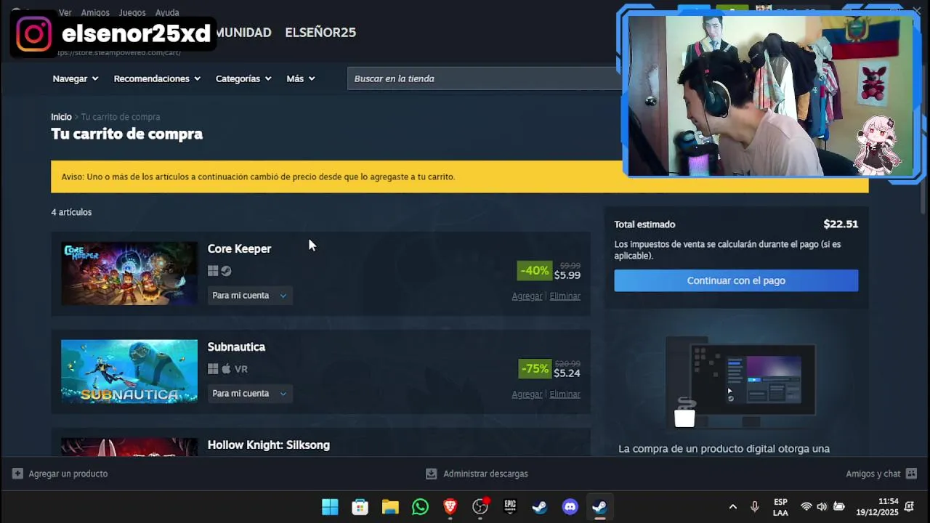Open the Ayuda menu
This screenshot has width=930, height=523.
(167, 12)
